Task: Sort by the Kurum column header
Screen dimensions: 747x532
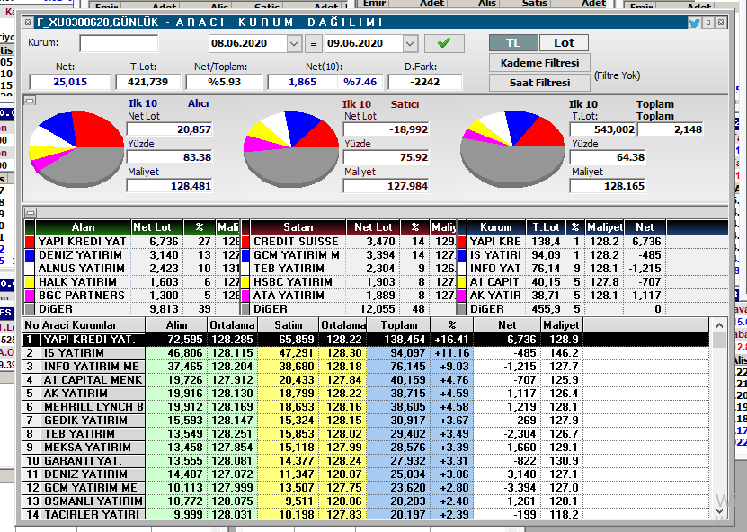Action: [x=496, y=227]
